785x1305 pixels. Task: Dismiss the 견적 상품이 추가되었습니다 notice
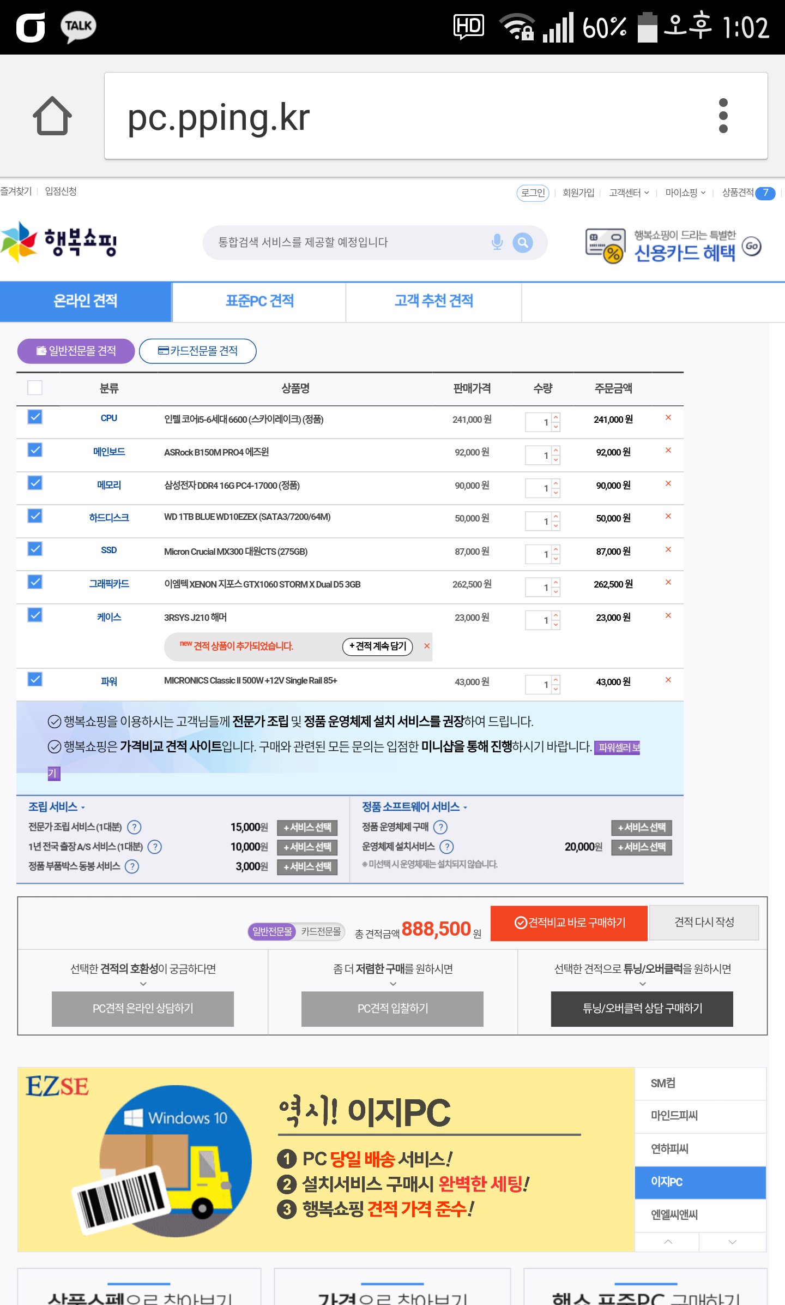[427, 646]
